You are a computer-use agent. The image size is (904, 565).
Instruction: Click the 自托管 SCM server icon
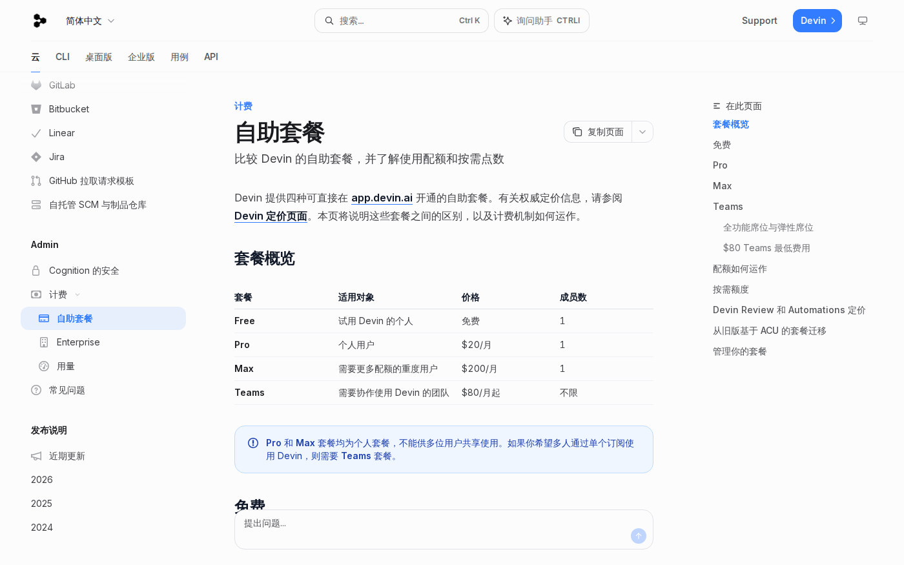coord(36,205)
